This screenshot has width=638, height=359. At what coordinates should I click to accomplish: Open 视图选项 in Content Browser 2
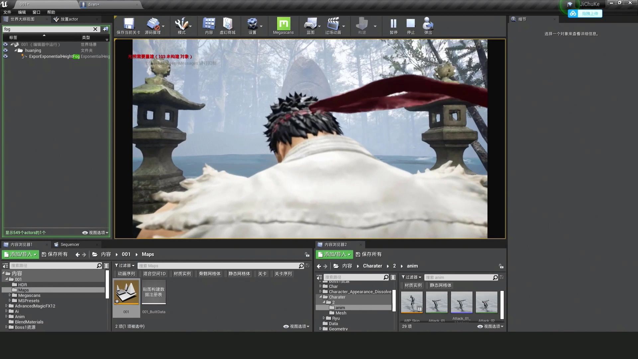click(490, 326)
